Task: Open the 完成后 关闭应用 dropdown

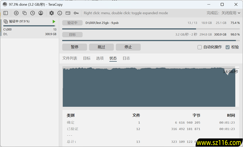Action: (223, 13)
